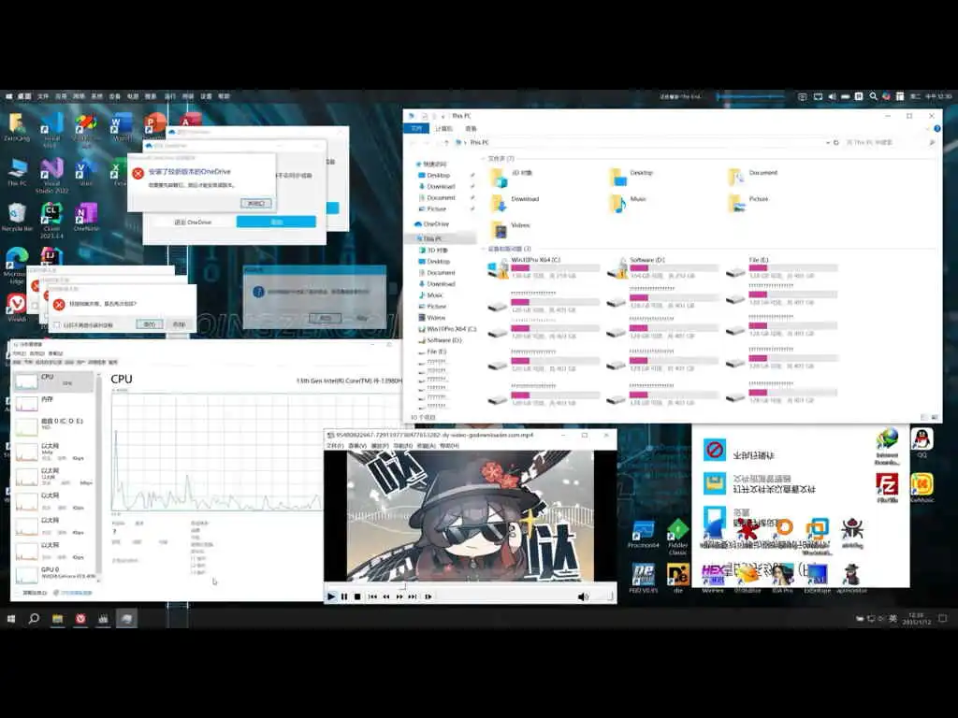The width and height of the screenshot is (958, 718).
Task: Open media player 文件(F) menu
Action: tap(335, 446)
